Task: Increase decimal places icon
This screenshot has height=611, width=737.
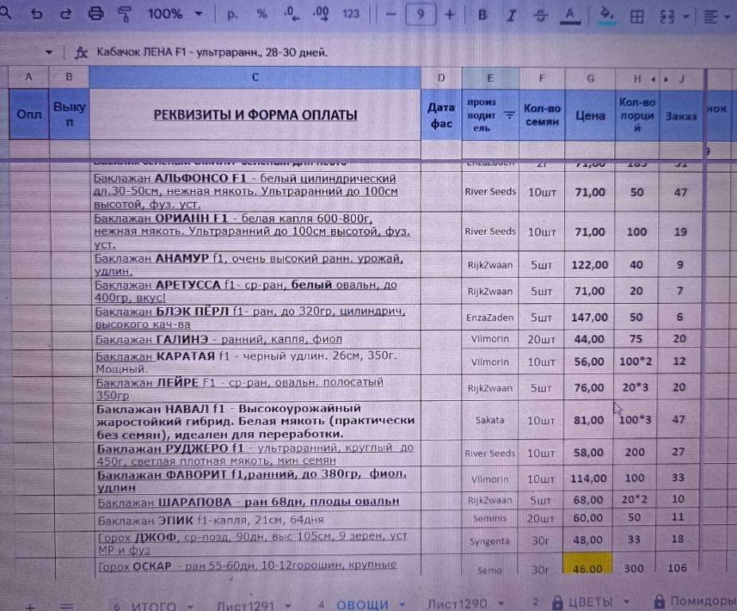Action: click(x=321, y=14)
